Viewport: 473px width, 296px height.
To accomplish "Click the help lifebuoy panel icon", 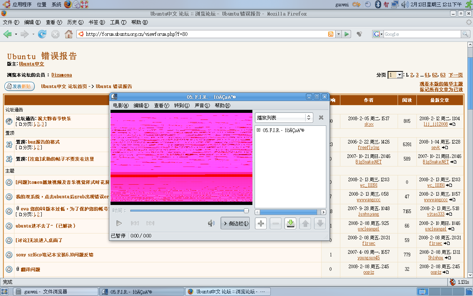I will [x=85, y=4].
